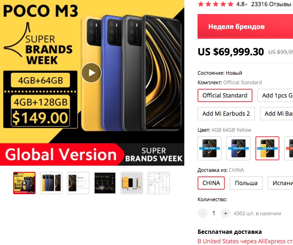Open the first video thumbnail in gallery
Image resolution: width=293 pixels, height=245 pixels.
[x=24, y=183]
